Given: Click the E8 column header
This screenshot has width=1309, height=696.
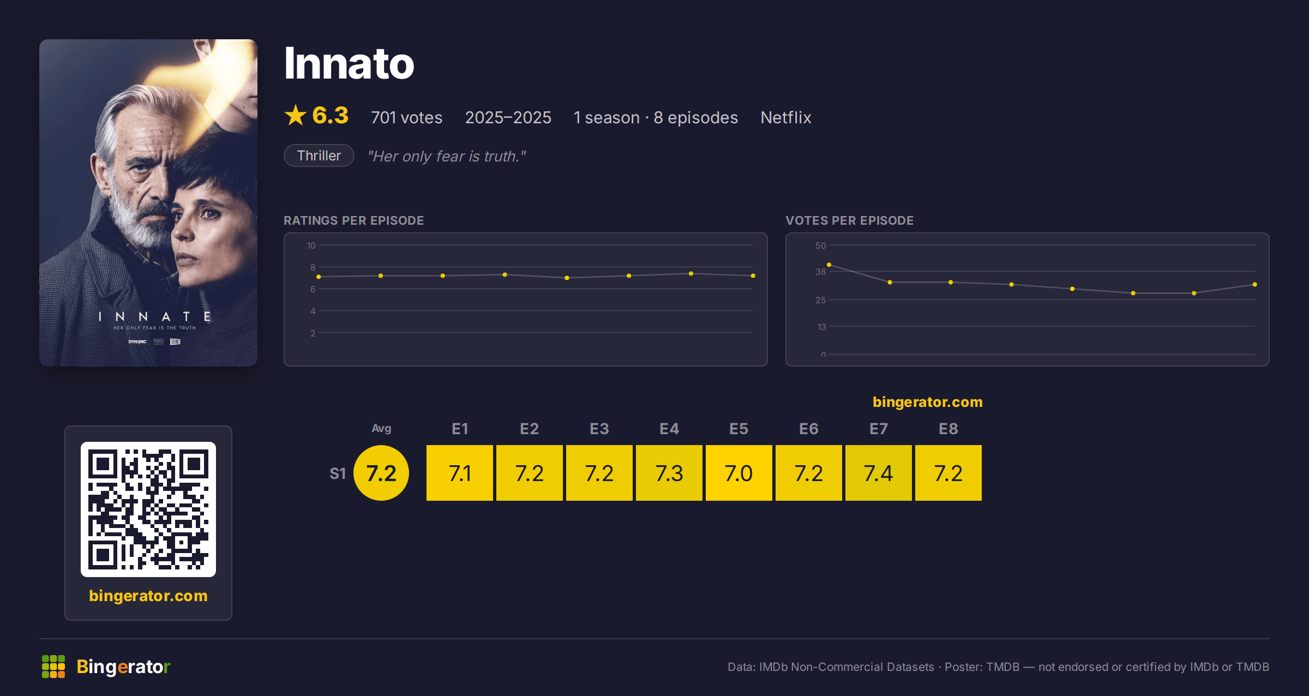Looking at the screenshot, I should [948, 429].
